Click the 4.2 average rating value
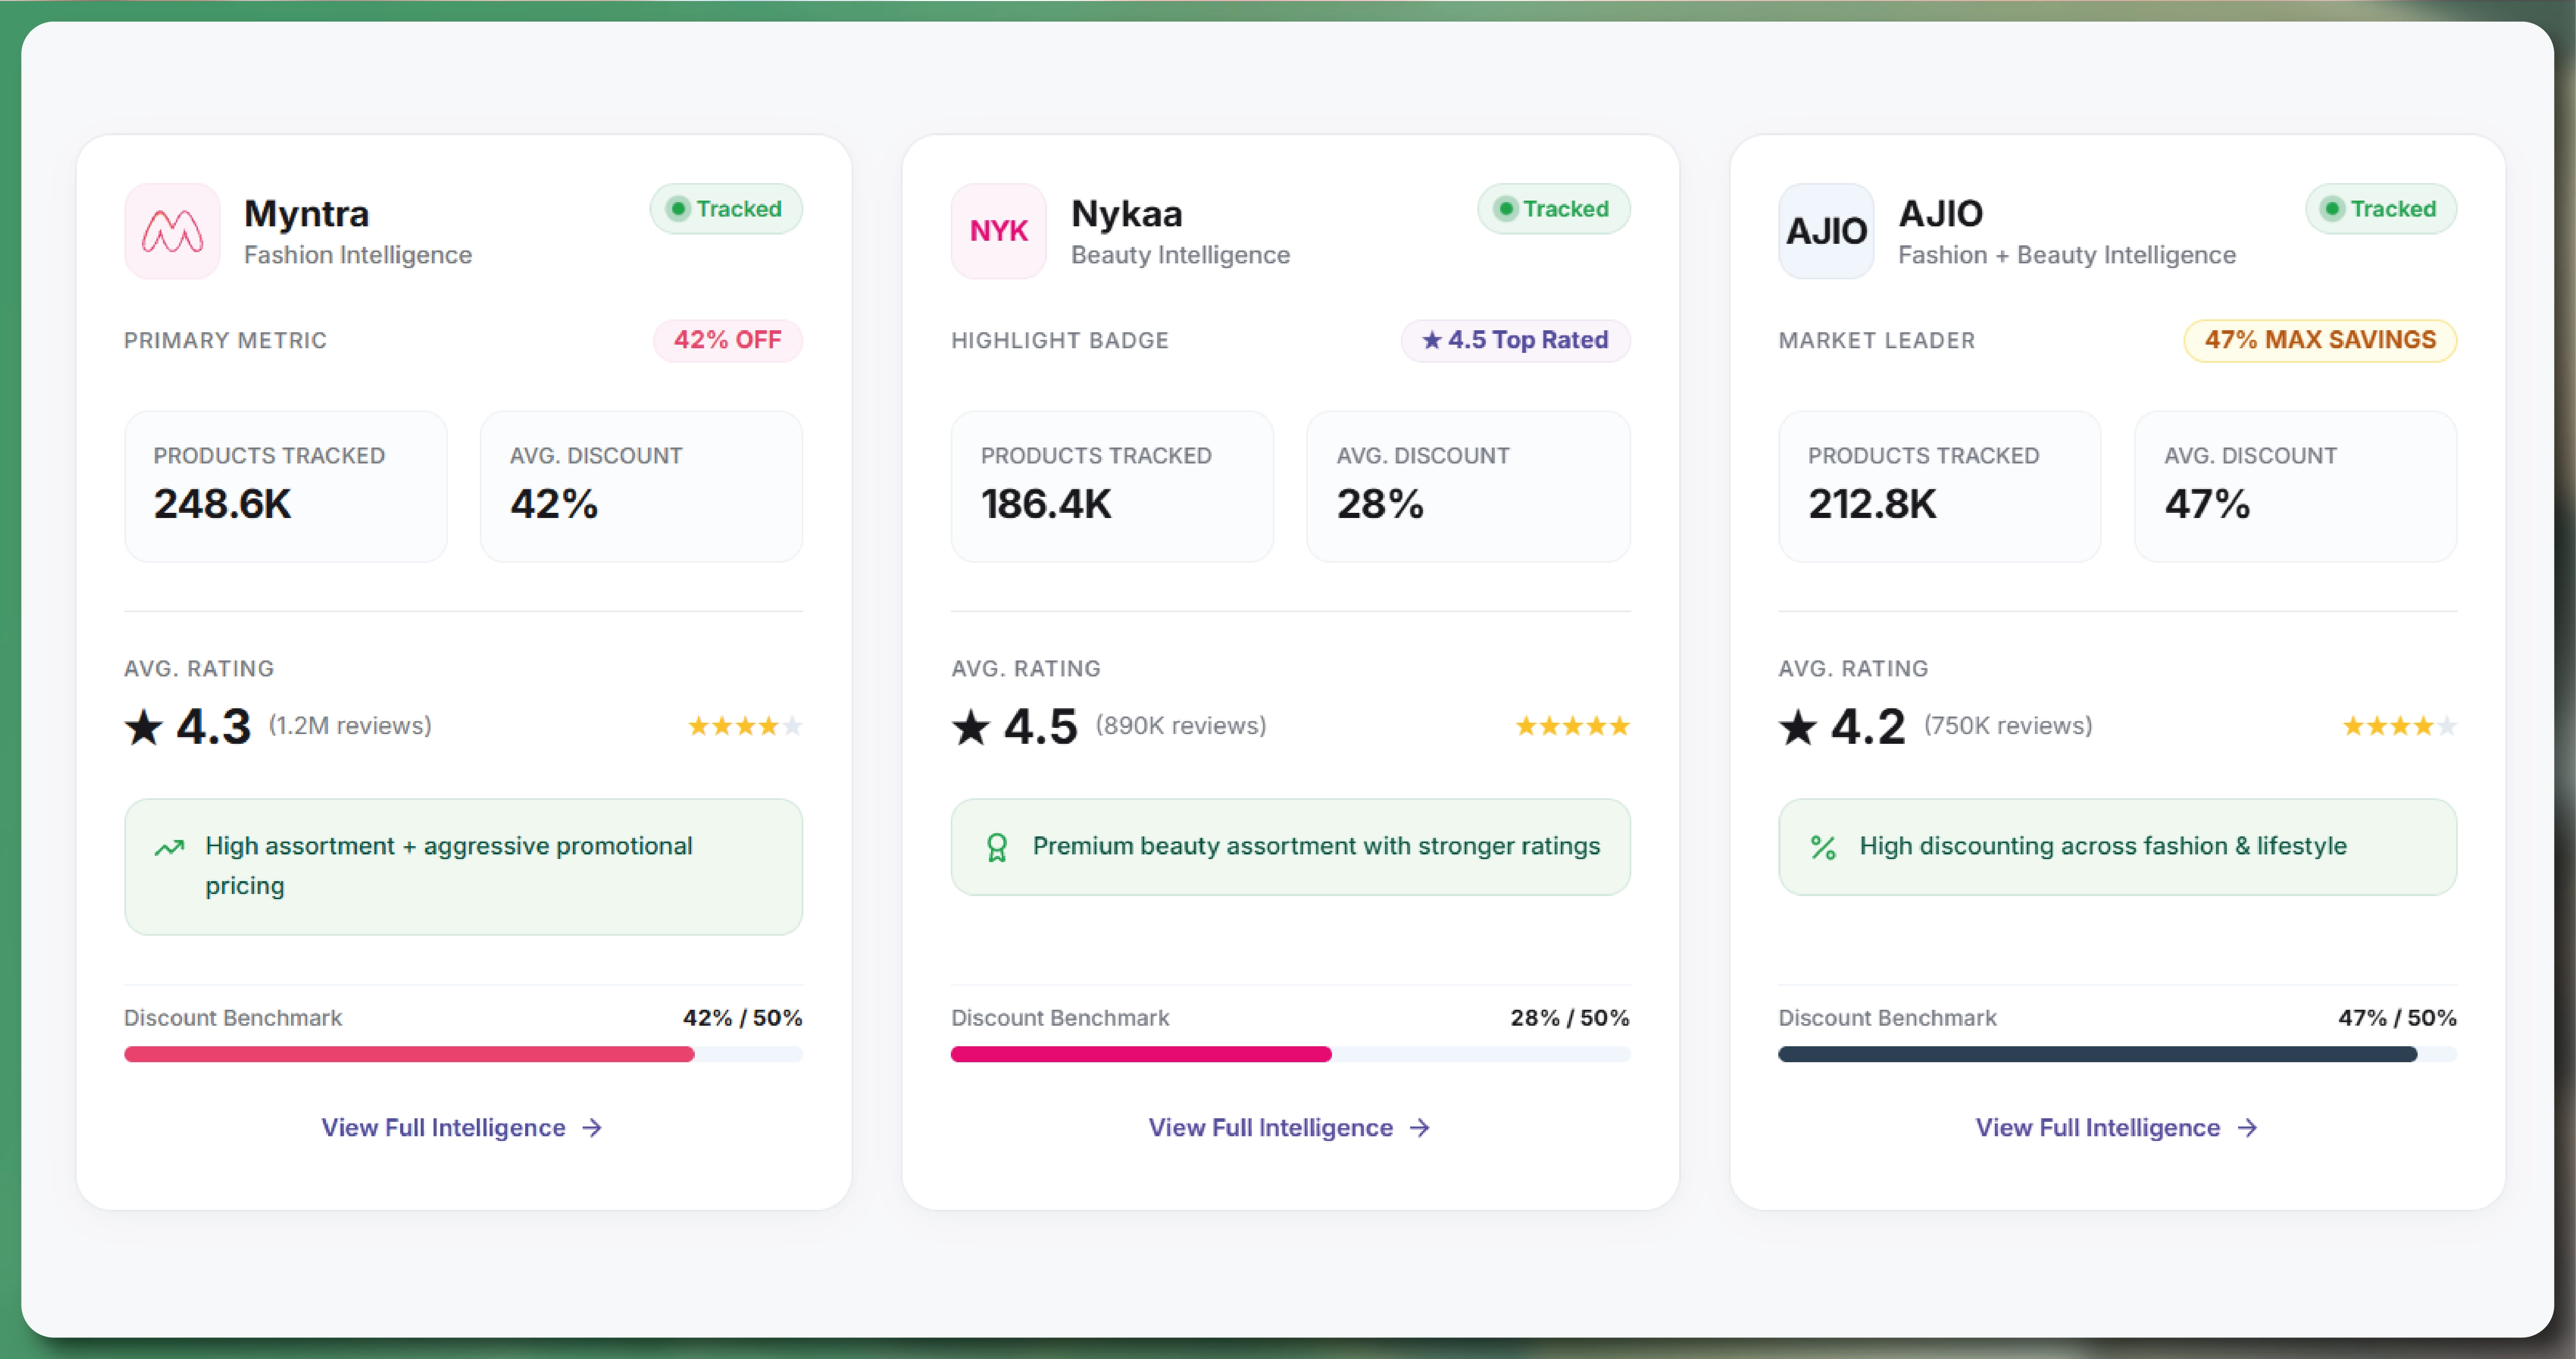This screenshot has height=1359, width=2576. point(1868,727)
